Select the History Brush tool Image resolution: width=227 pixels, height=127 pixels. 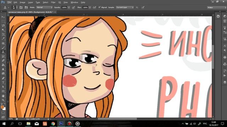pyautogui.click(x=3, y=56)
